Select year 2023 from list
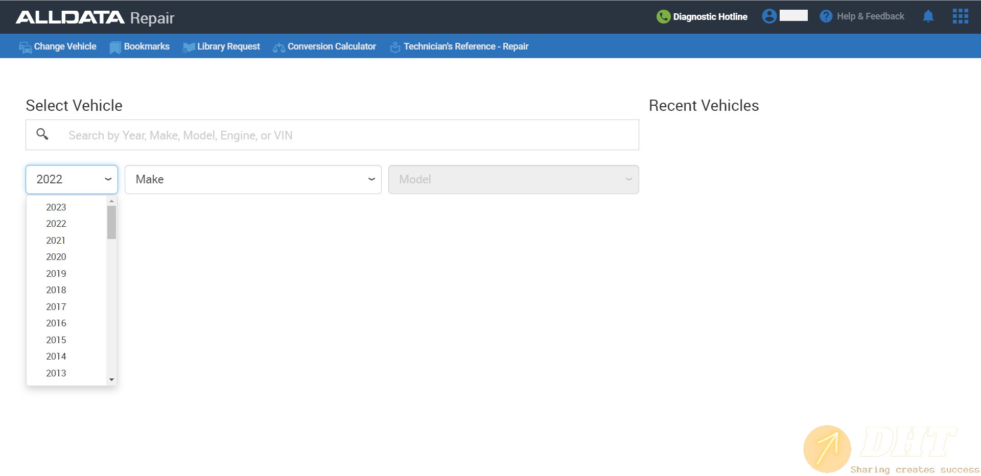 (x=56, y=207)
